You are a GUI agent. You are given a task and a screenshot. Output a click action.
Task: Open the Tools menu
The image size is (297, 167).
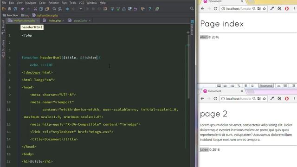[x=72, y=3]
